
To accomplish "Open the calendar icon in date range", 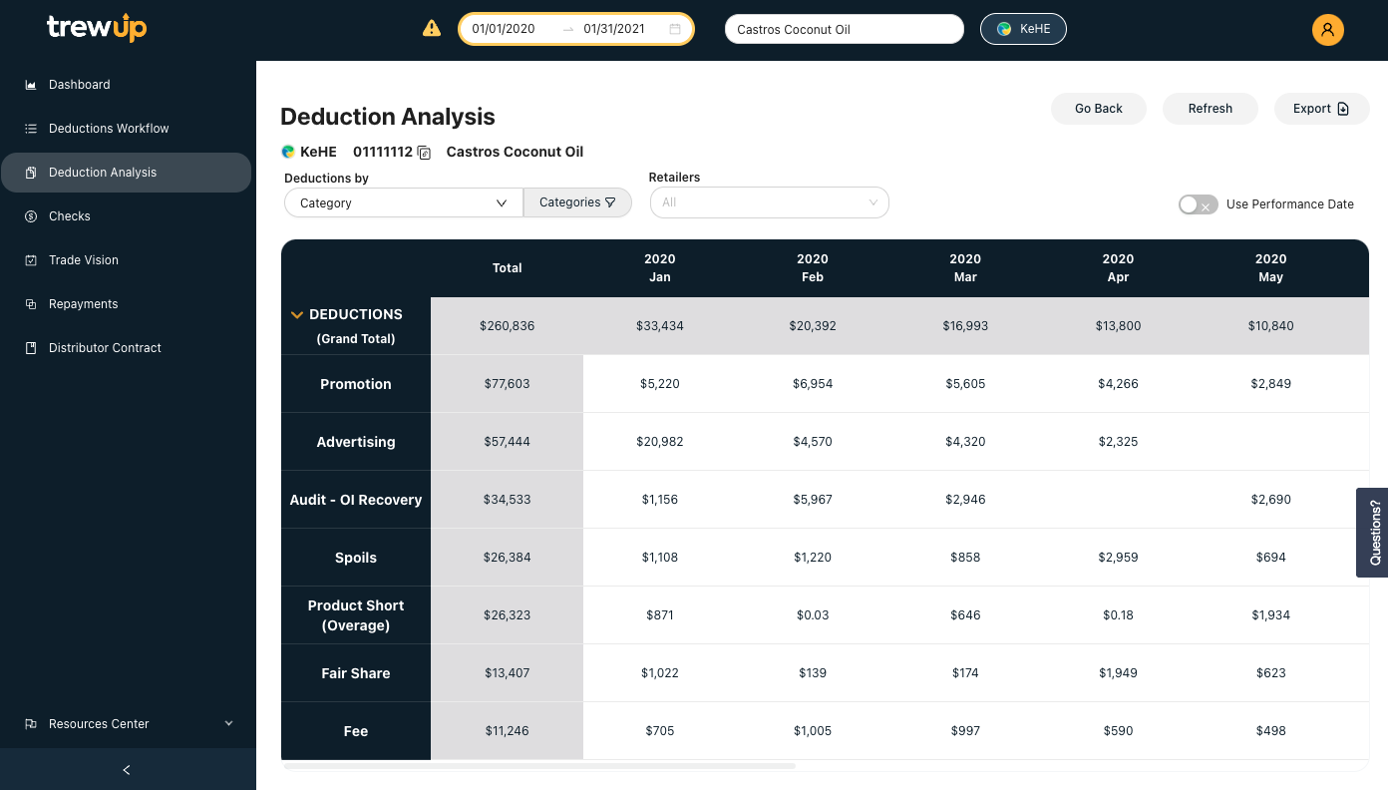I will pyautogui.click(x=675, y=29).
